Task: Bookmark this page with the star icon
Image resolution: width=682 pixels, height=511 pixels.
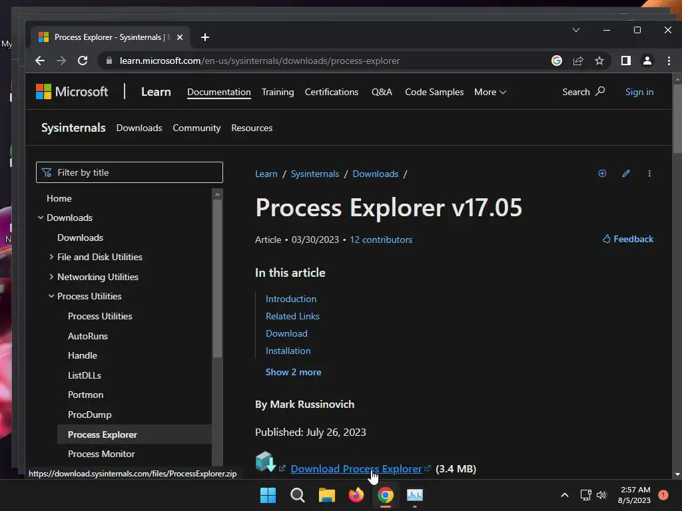Action: [x=599, y=61]
